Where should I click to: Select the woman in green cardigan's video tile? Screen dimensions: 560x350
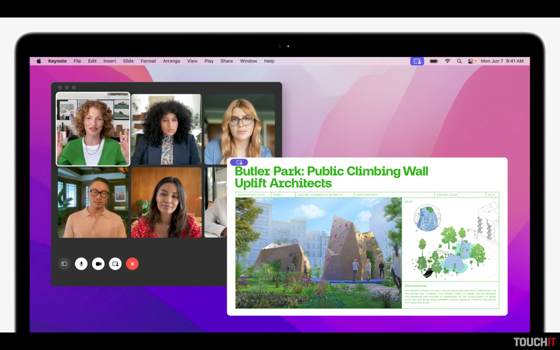click(93, 129)
